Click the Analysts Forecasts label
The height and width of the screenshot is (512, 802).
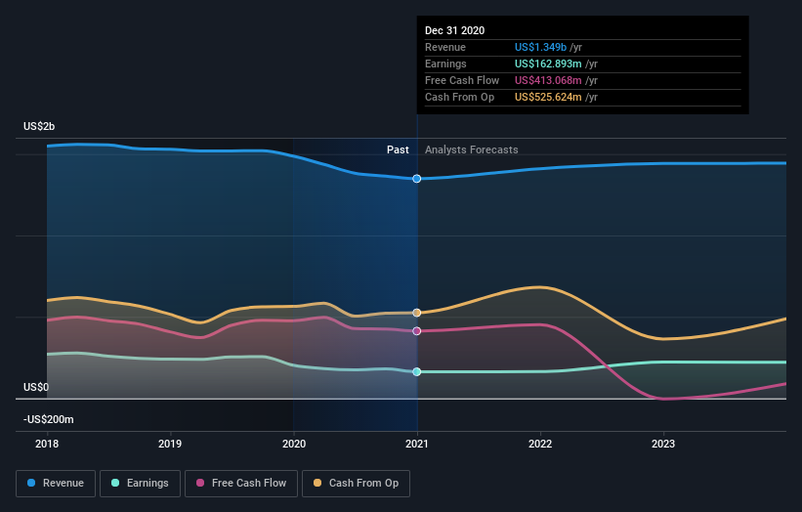click(x=472, y=149)
